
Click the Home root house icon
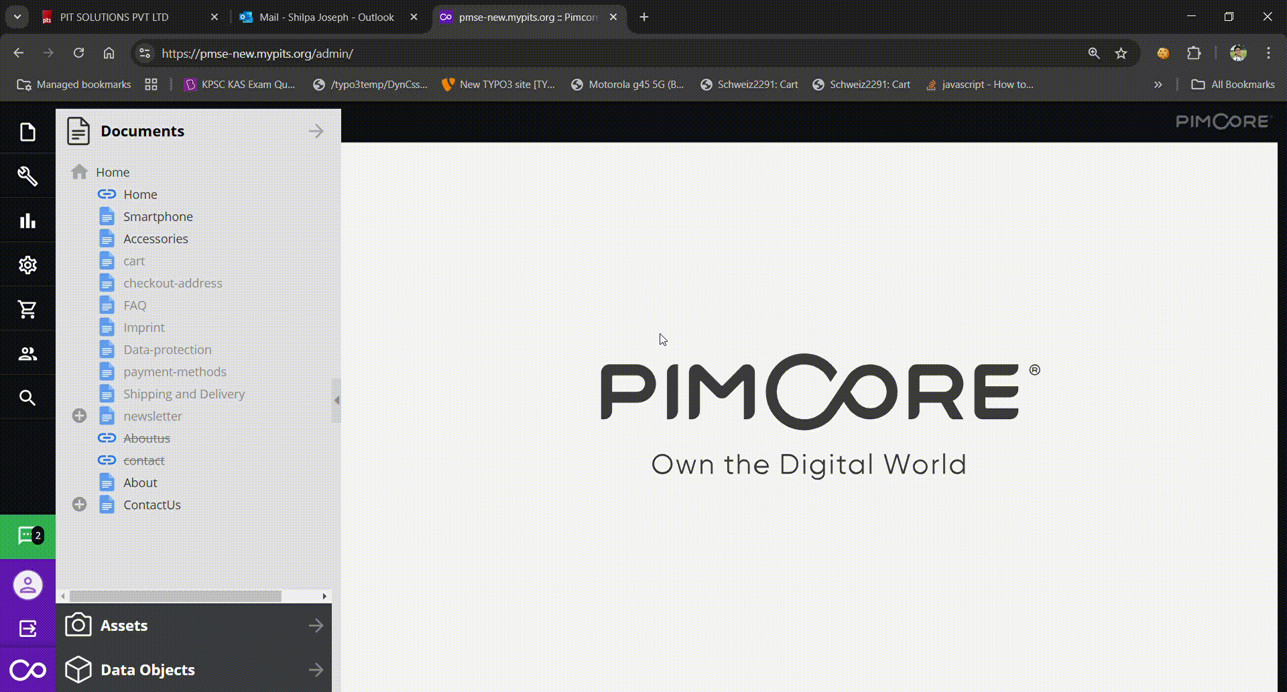pyautogui.click(x=80, y=172)
